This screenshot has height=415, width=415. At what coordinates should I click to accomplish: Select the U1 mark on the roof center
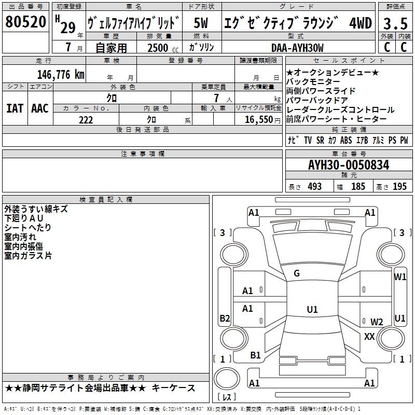point(312,310)
